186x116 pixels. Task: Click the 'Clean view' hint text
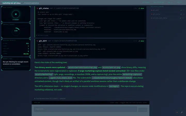pos(128,103)
